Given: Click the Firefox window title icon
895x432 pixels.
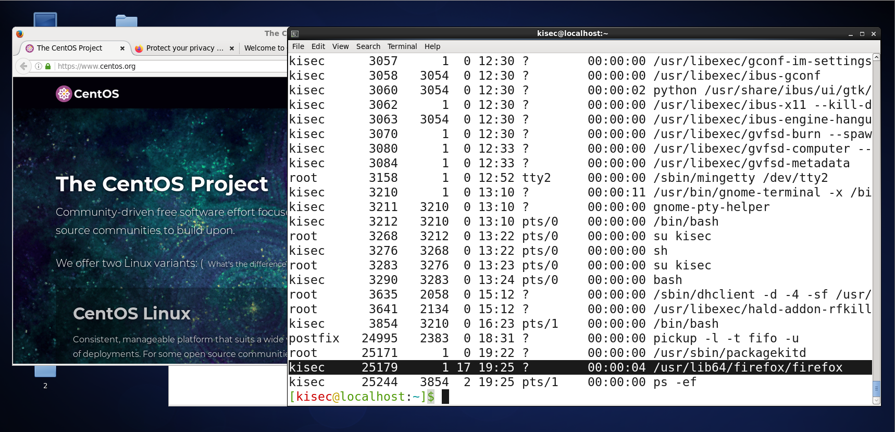Looking at the screenshot, I should coord(20,33).
